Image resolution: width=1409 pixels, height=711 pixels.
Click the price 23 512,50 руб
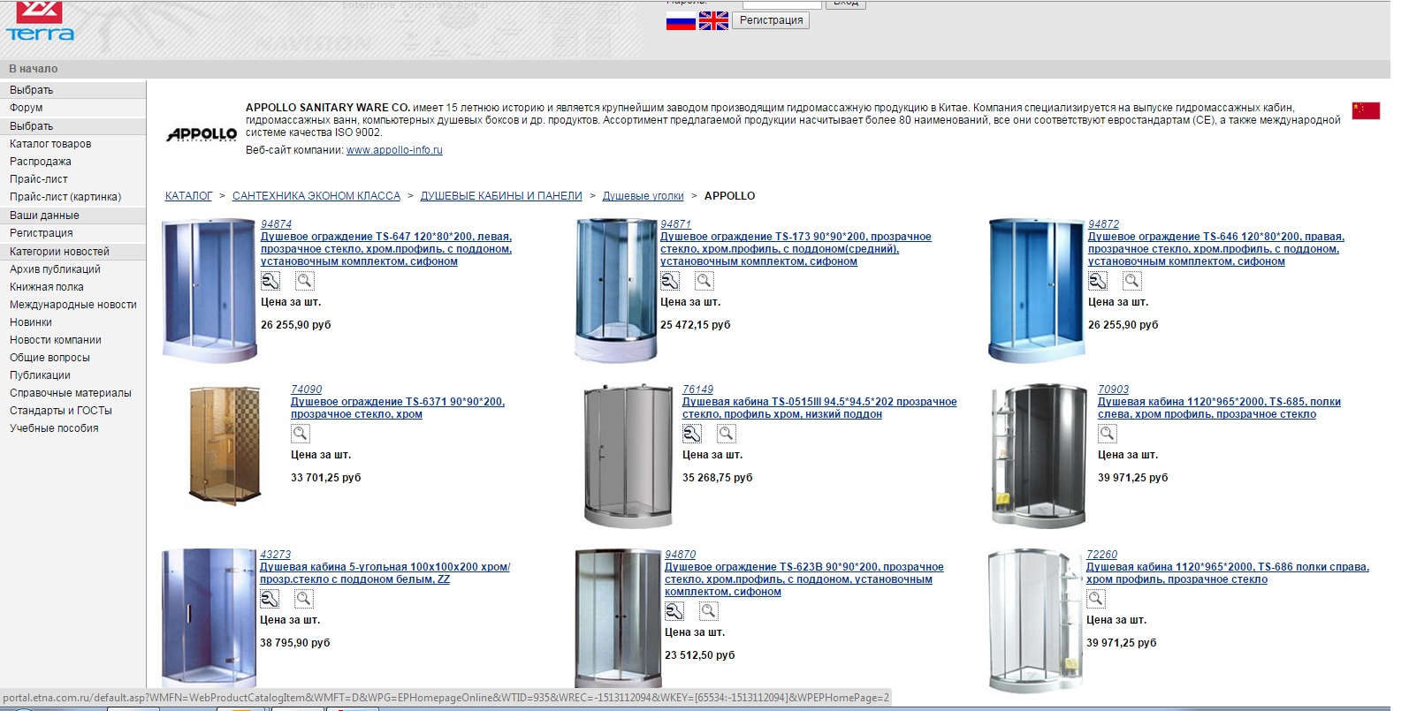coord(700,655)
